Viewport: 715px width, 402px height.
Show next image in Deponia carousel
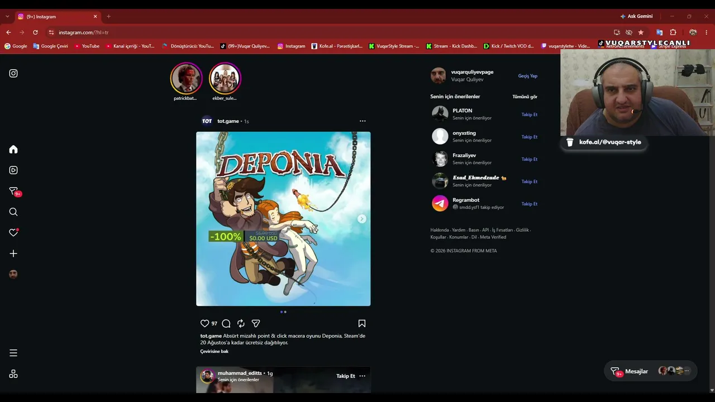coord(362,219)
